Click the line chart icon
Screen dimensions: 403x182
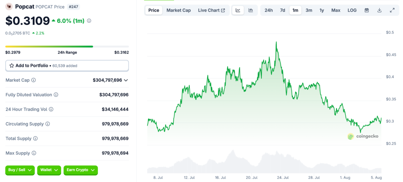(x=238, y=10)
